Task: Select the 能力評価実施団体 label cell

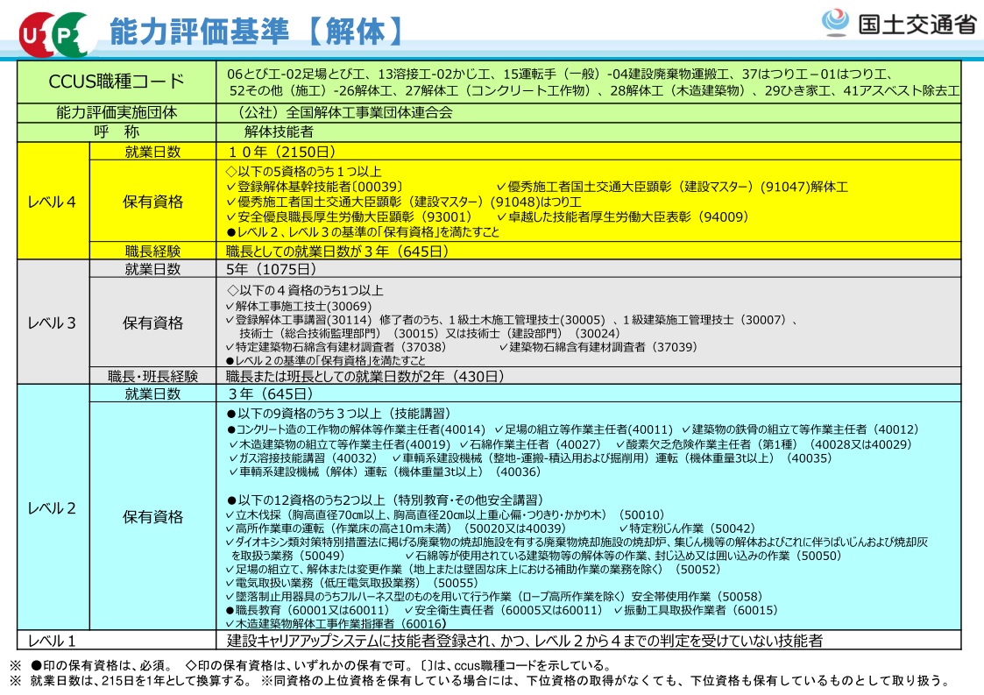Action: point(117,113)
